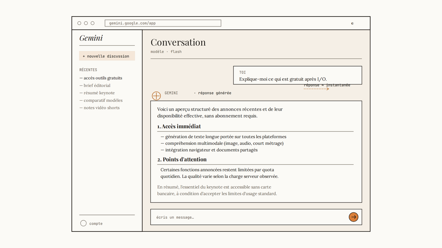Open the 'comparatif modèles' conversation

101,100
